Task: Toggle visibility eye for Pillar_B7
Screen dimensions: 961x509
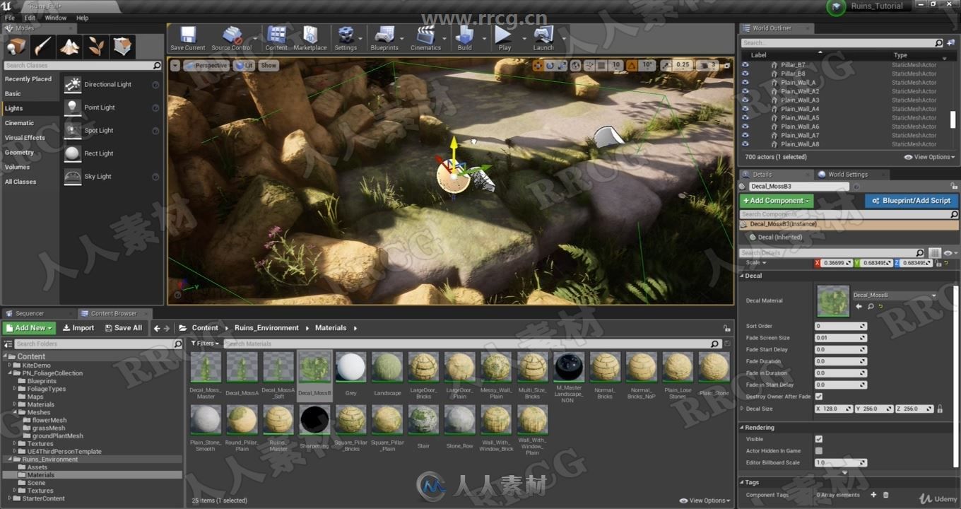Action: 745,65
